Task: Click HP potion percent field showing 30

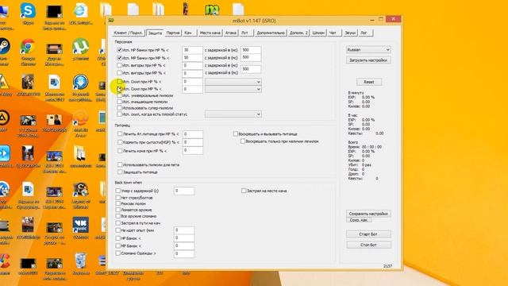Action: [192, 50]
